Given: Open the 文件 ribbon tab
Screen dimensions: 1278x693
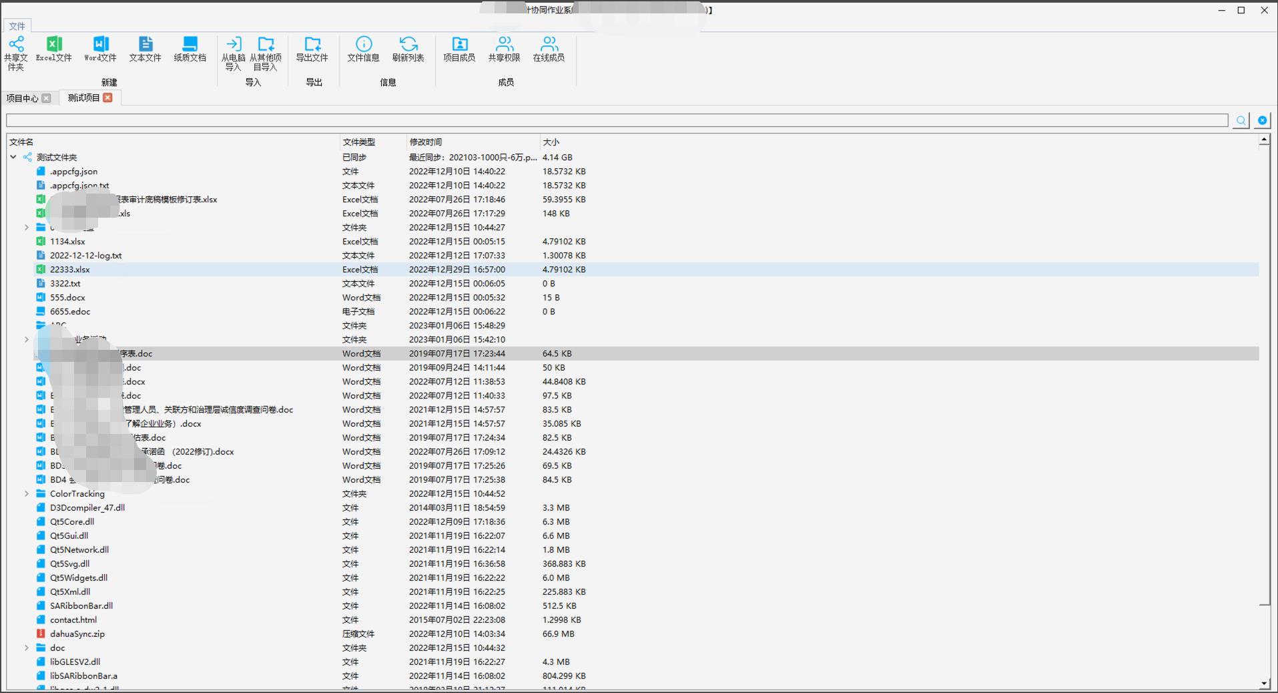Looking at the screenshot, I should click(x=17, y=26).
